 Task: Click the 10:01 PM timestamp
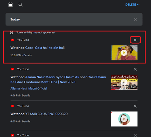tap(16, 55)
